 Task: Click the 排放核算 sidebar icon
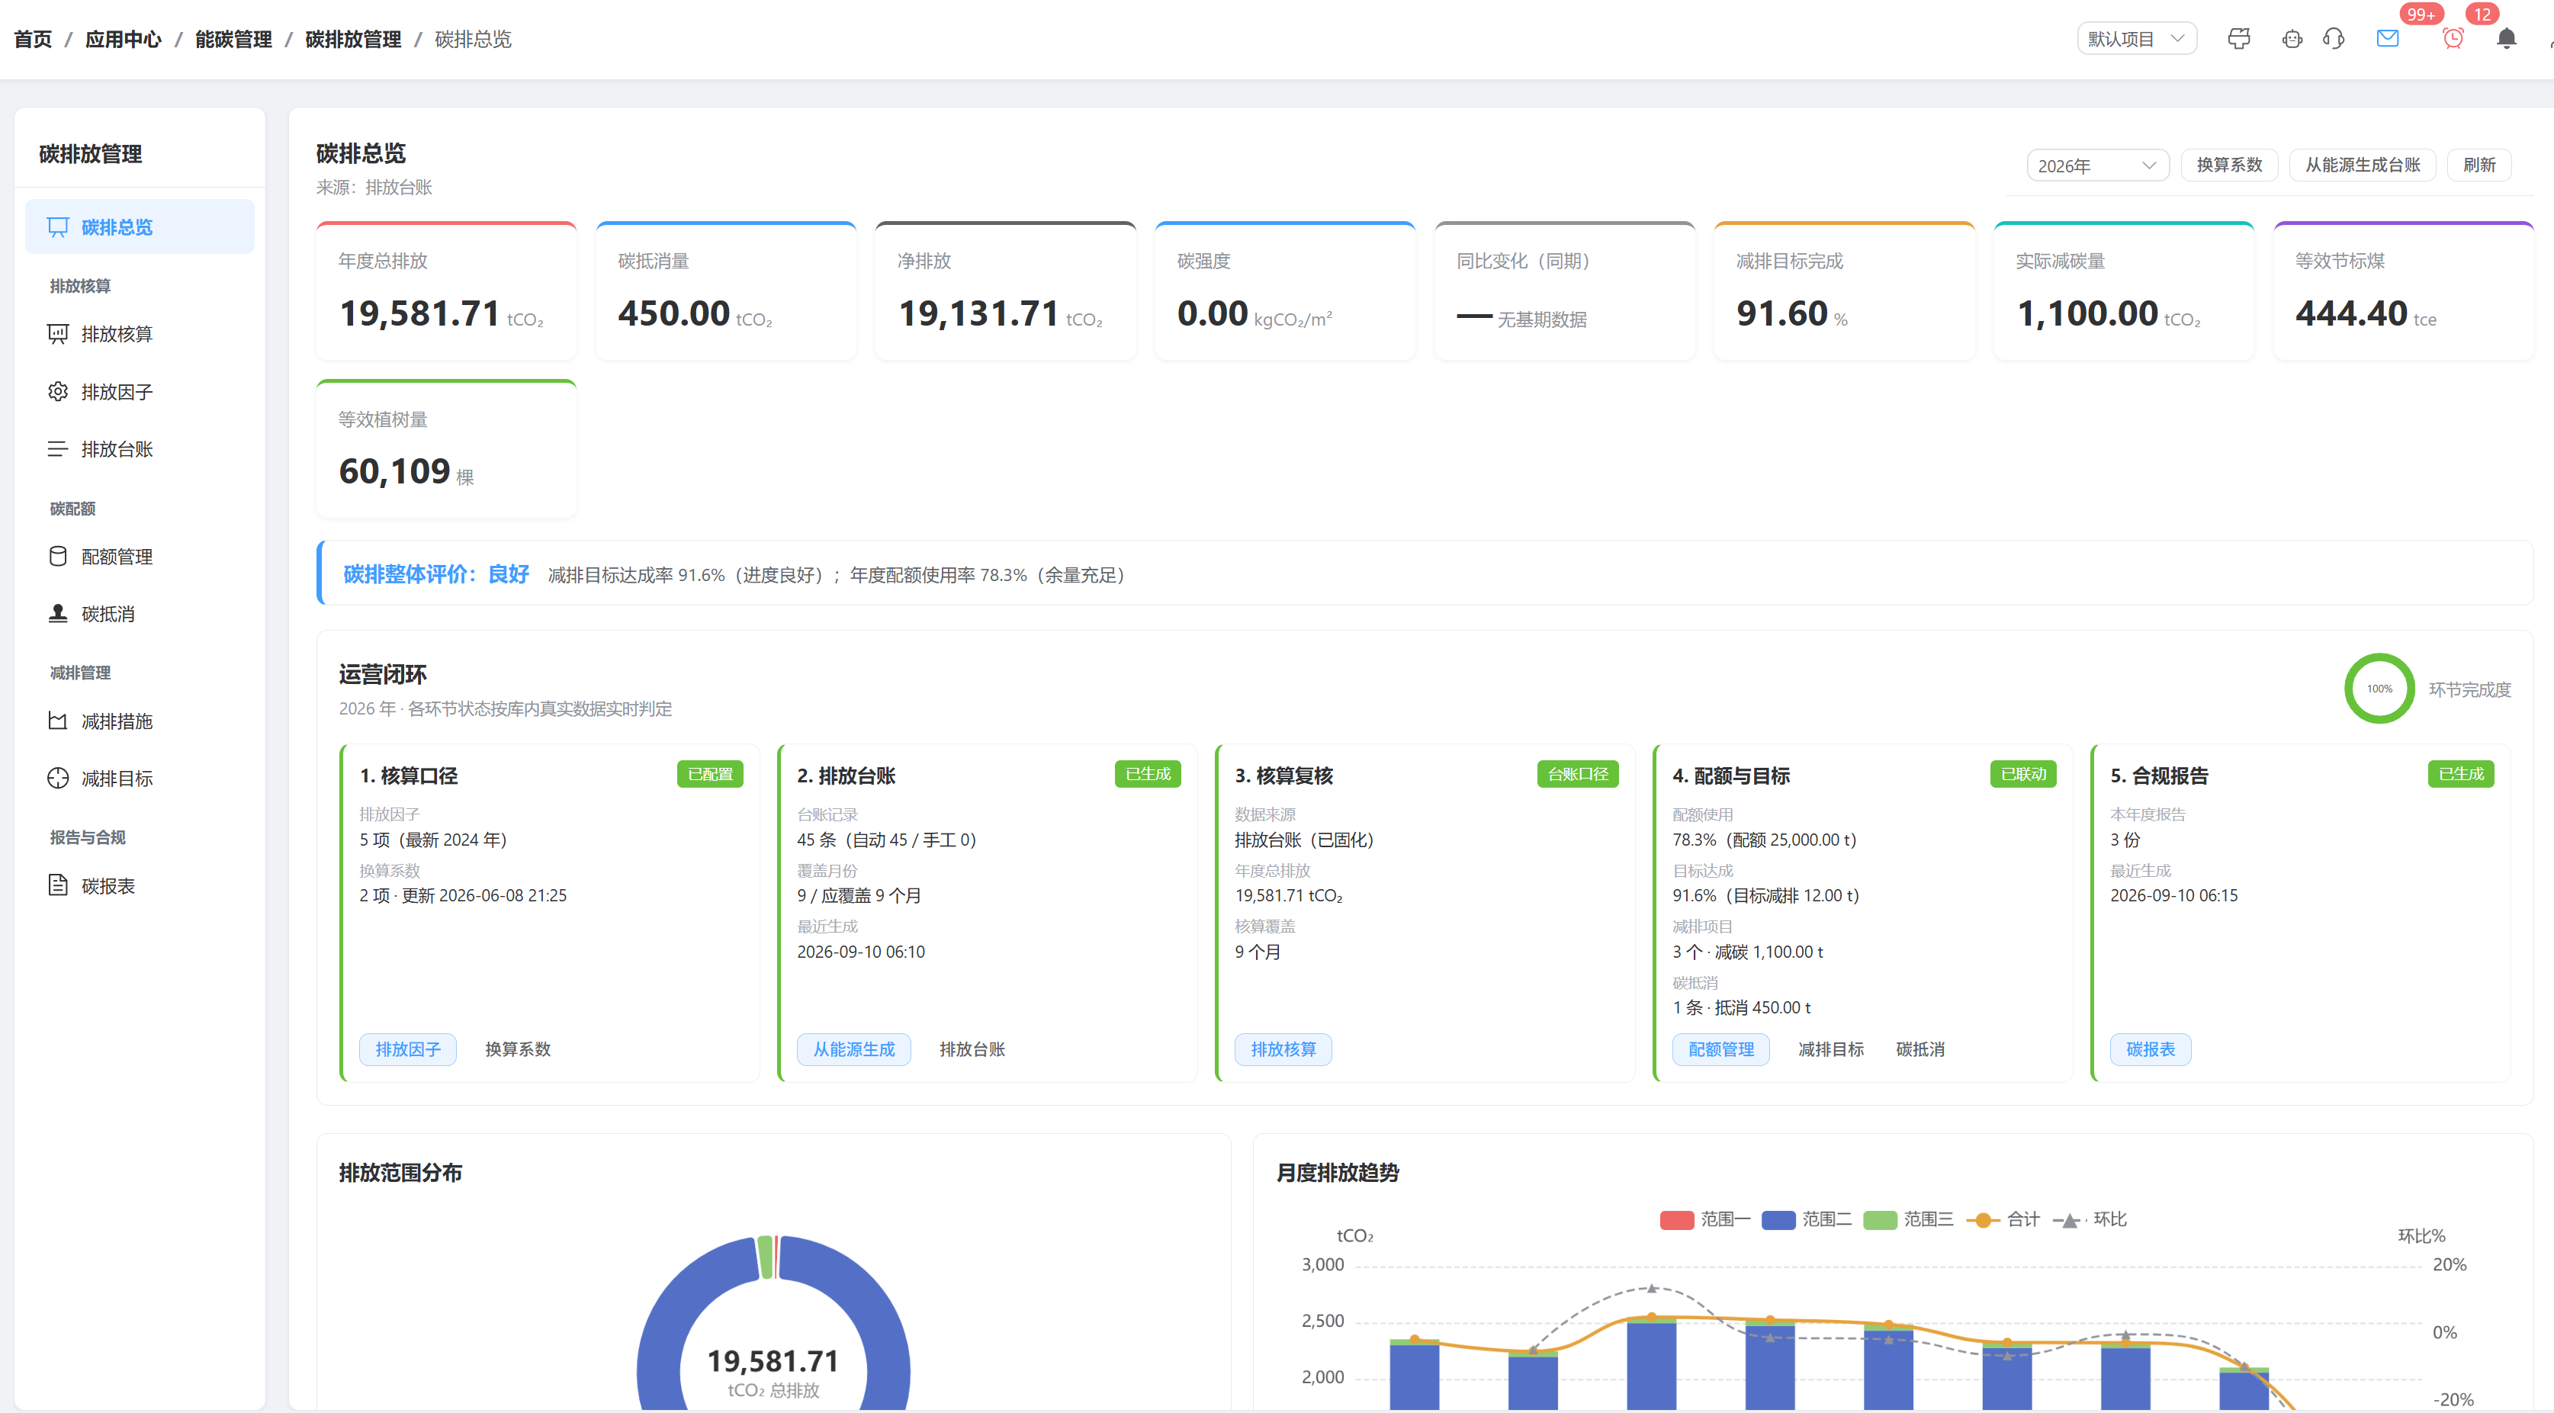coord(59,334)
